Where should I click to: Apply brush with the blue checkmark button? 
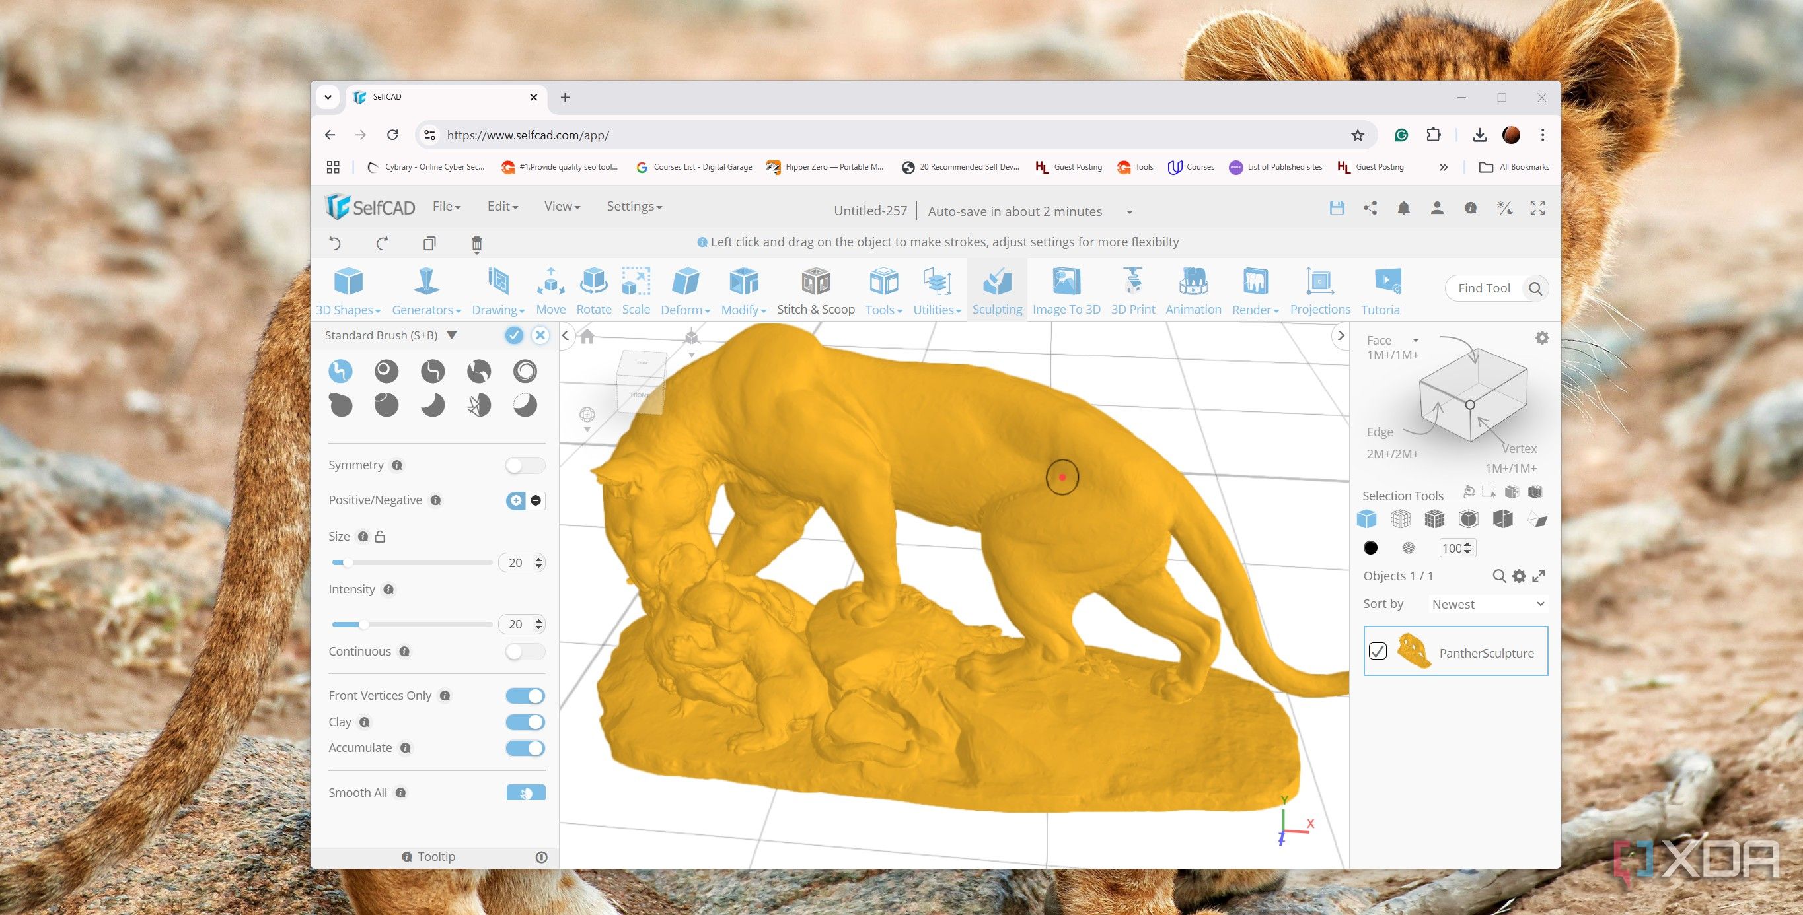click(514, 335)
